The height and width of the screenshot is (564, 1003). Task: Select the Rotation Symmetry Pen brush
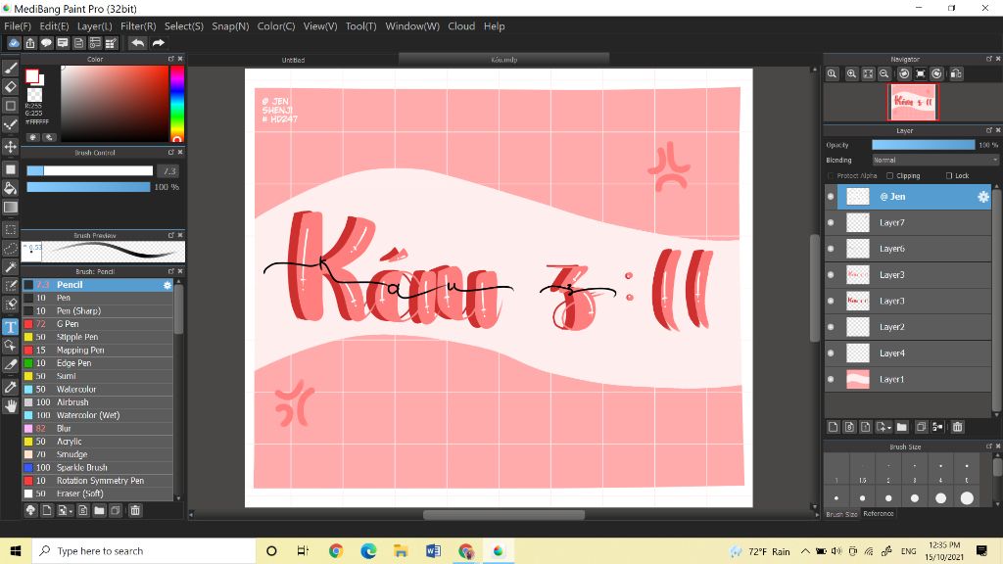click(x=97, y=481)
